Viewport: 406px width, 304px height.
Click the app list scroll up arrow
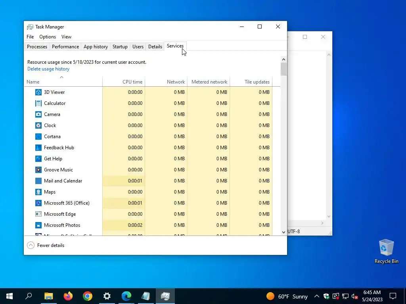tap(283, 59)
